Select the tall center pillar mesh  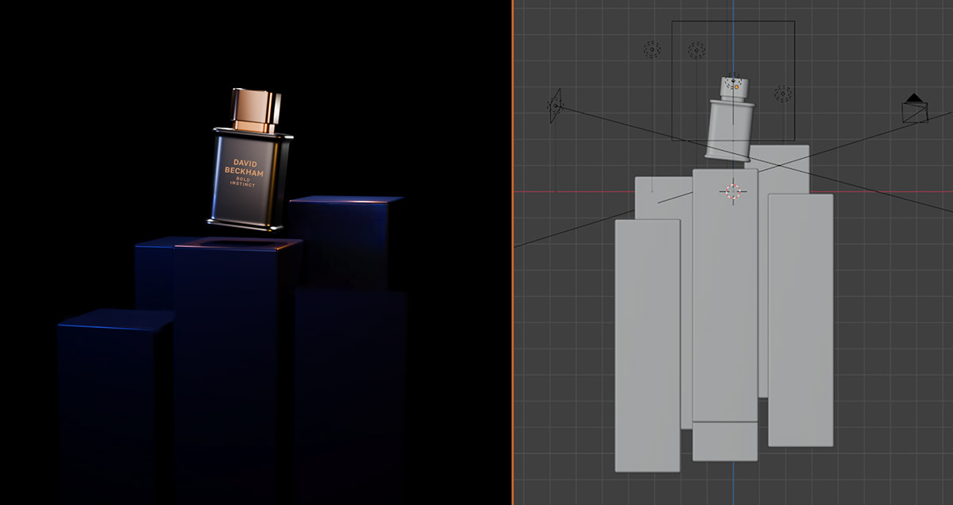[725, 295]
